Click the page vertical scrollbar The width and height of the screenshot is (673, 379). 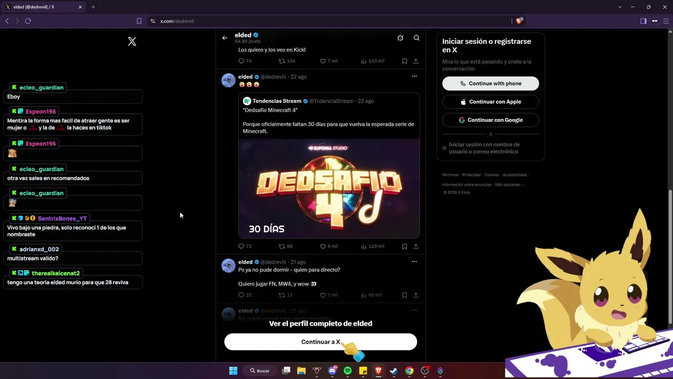pyautogui.click(x=670, y=256)
